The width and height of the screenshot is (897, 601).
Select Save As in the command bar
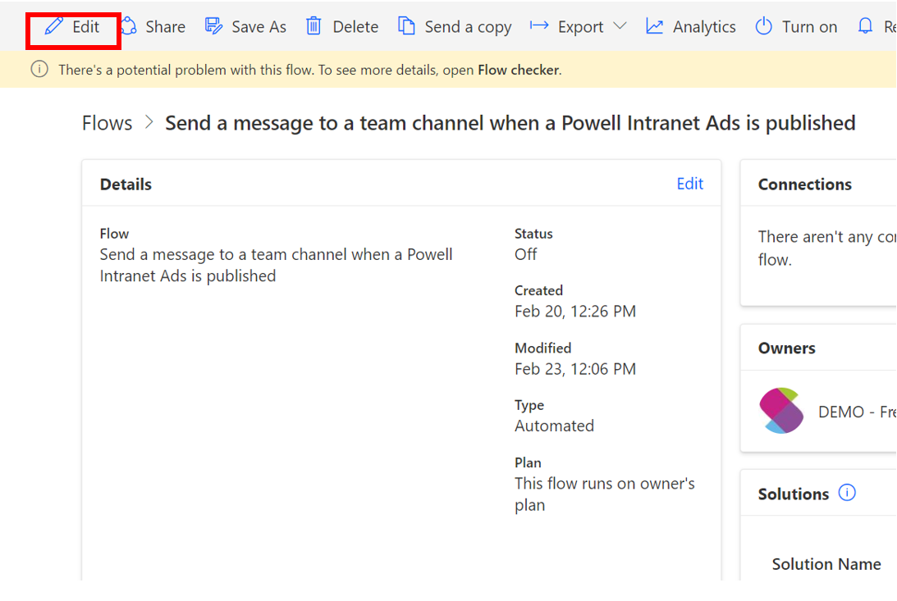coord(245,27)
